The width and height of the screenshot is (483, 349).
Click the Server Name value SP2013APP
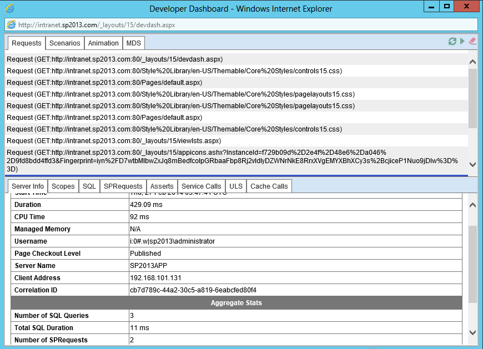pos(148,266)
